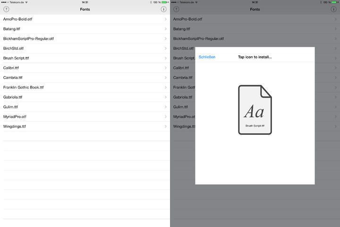The image size is (340, 227).
Task: Tap the info icon on left screen
Action: coord(163,9)
